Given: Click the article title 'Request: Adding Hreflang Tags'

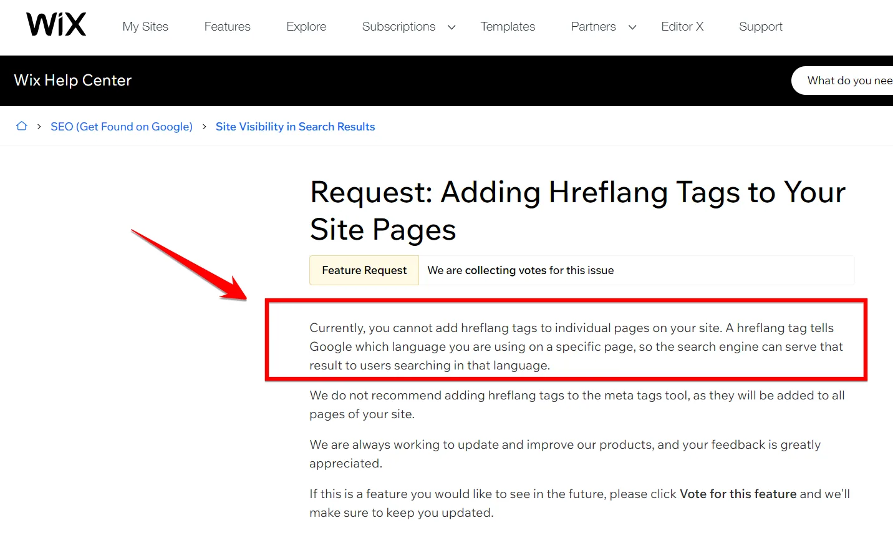Looking at the screenshot, I should (577, 211).
